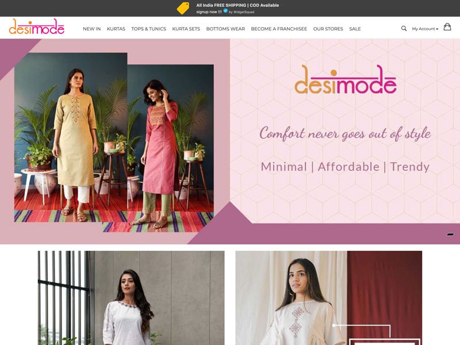Open the embroidered cream top thumbnail
This screenshot has width=460, height=345.
tap(328, 298)
